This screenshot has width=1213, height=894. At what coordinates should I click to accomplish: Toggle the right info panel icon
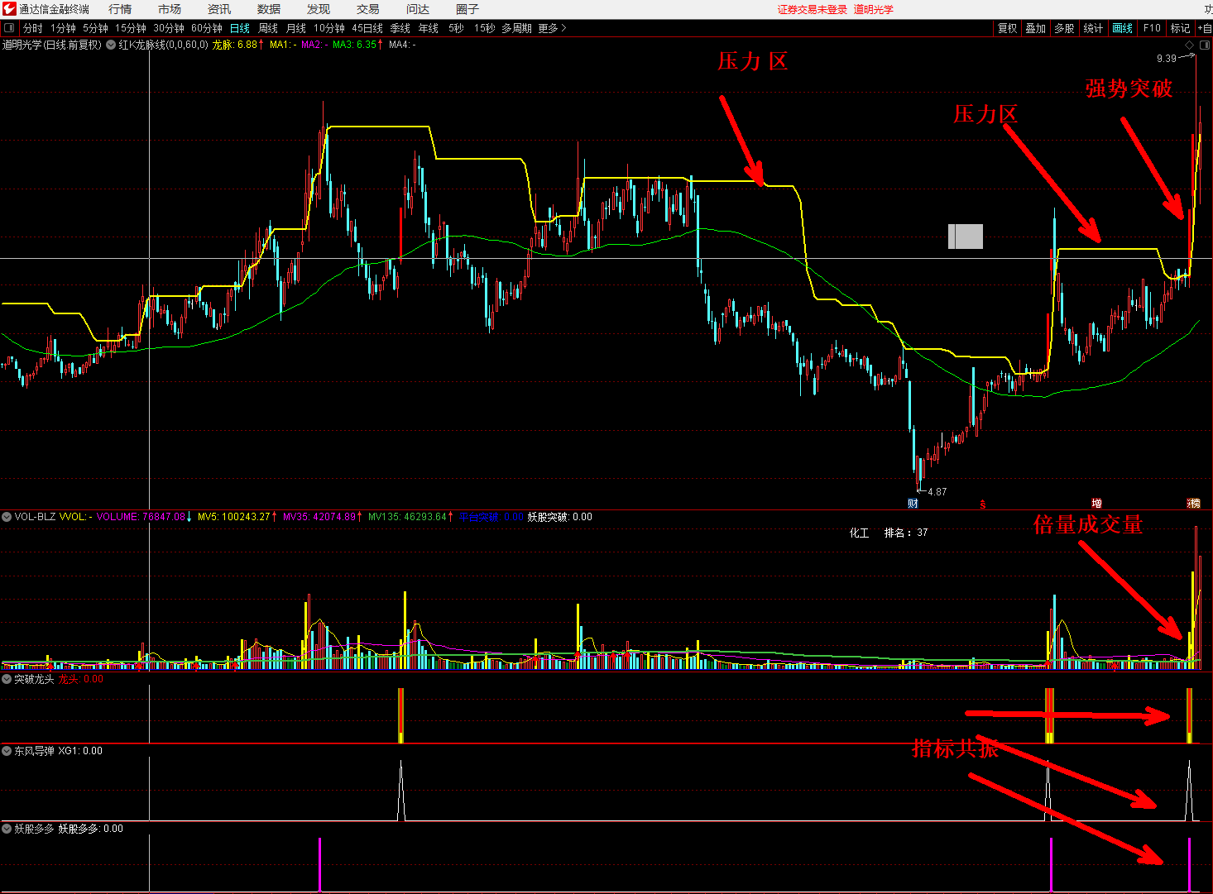pyautogui.click(x=1204, y=45)
